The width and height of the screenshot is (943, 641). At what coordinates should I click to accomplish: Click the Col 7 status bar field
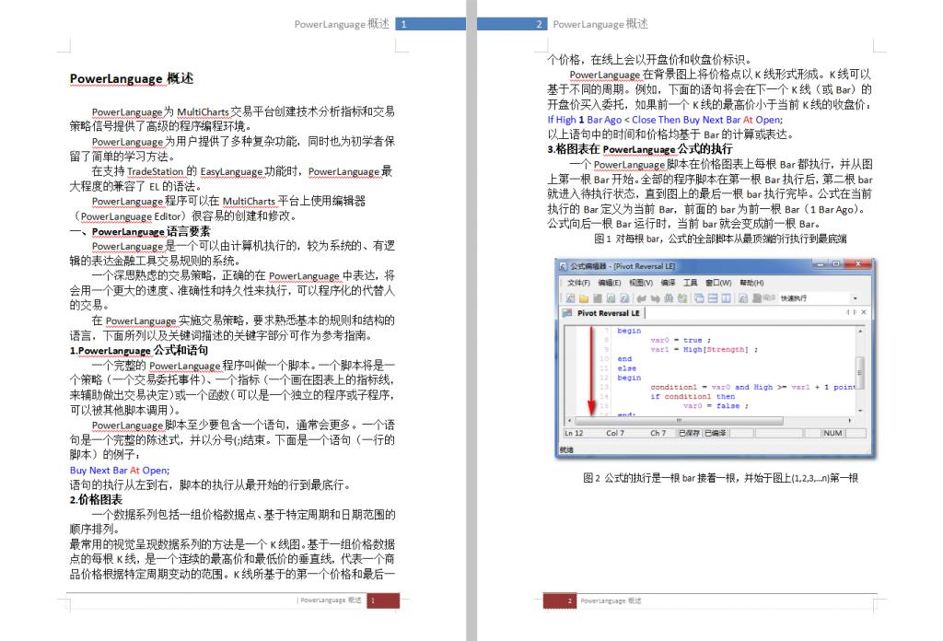click(615, 433)
